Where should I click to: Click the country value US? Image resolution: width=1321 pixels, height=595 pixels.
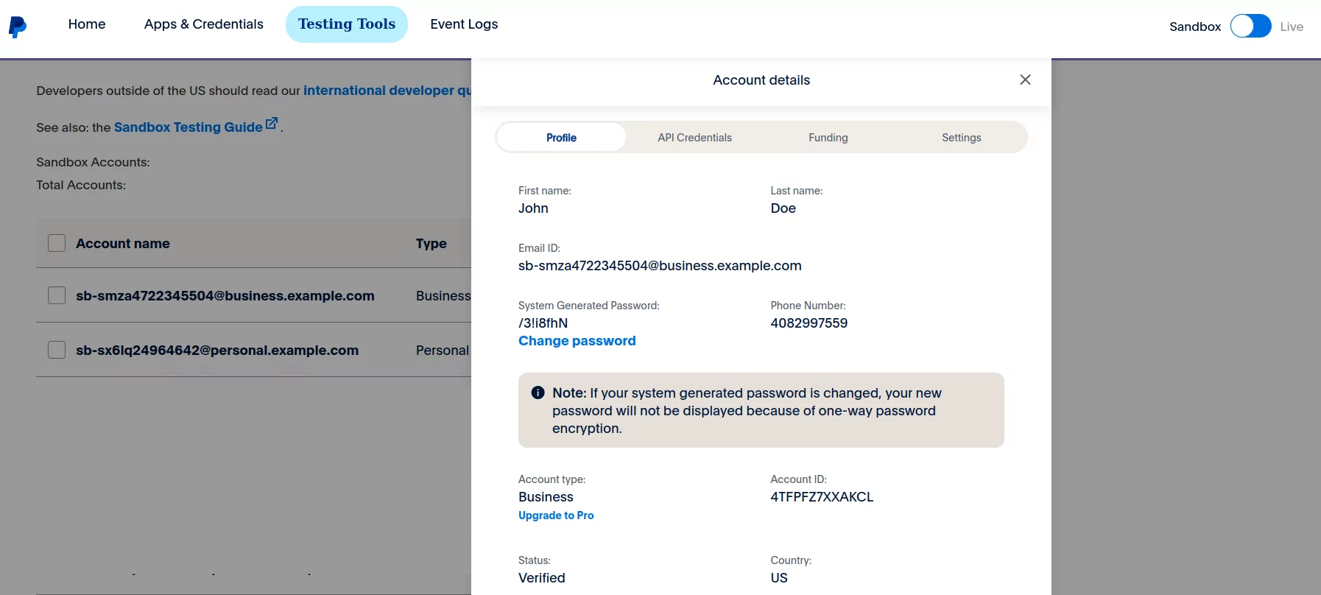point(779,578)
